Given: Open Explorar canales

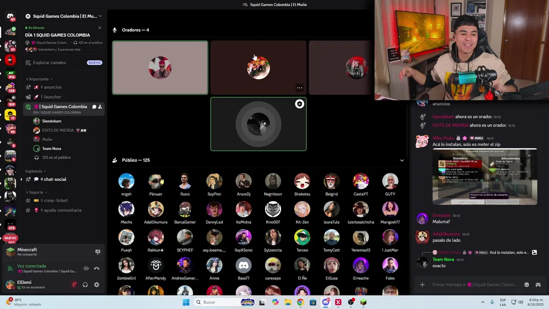Looking at the screenshot, I should (63, 63).
